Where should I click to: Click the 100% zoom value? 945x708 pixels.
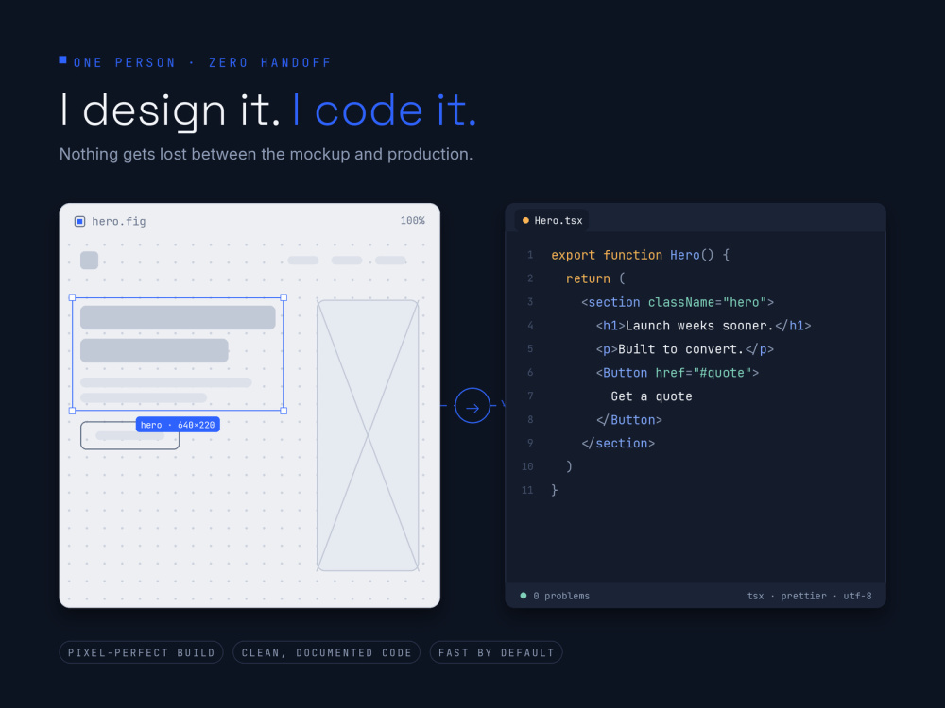412,221
